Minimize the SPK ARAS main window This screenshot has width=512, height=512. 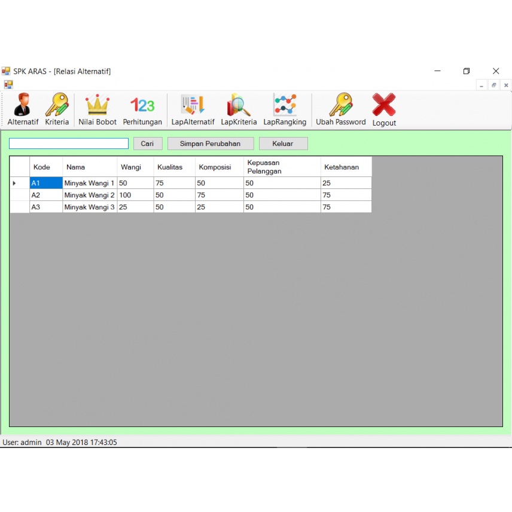438,71
